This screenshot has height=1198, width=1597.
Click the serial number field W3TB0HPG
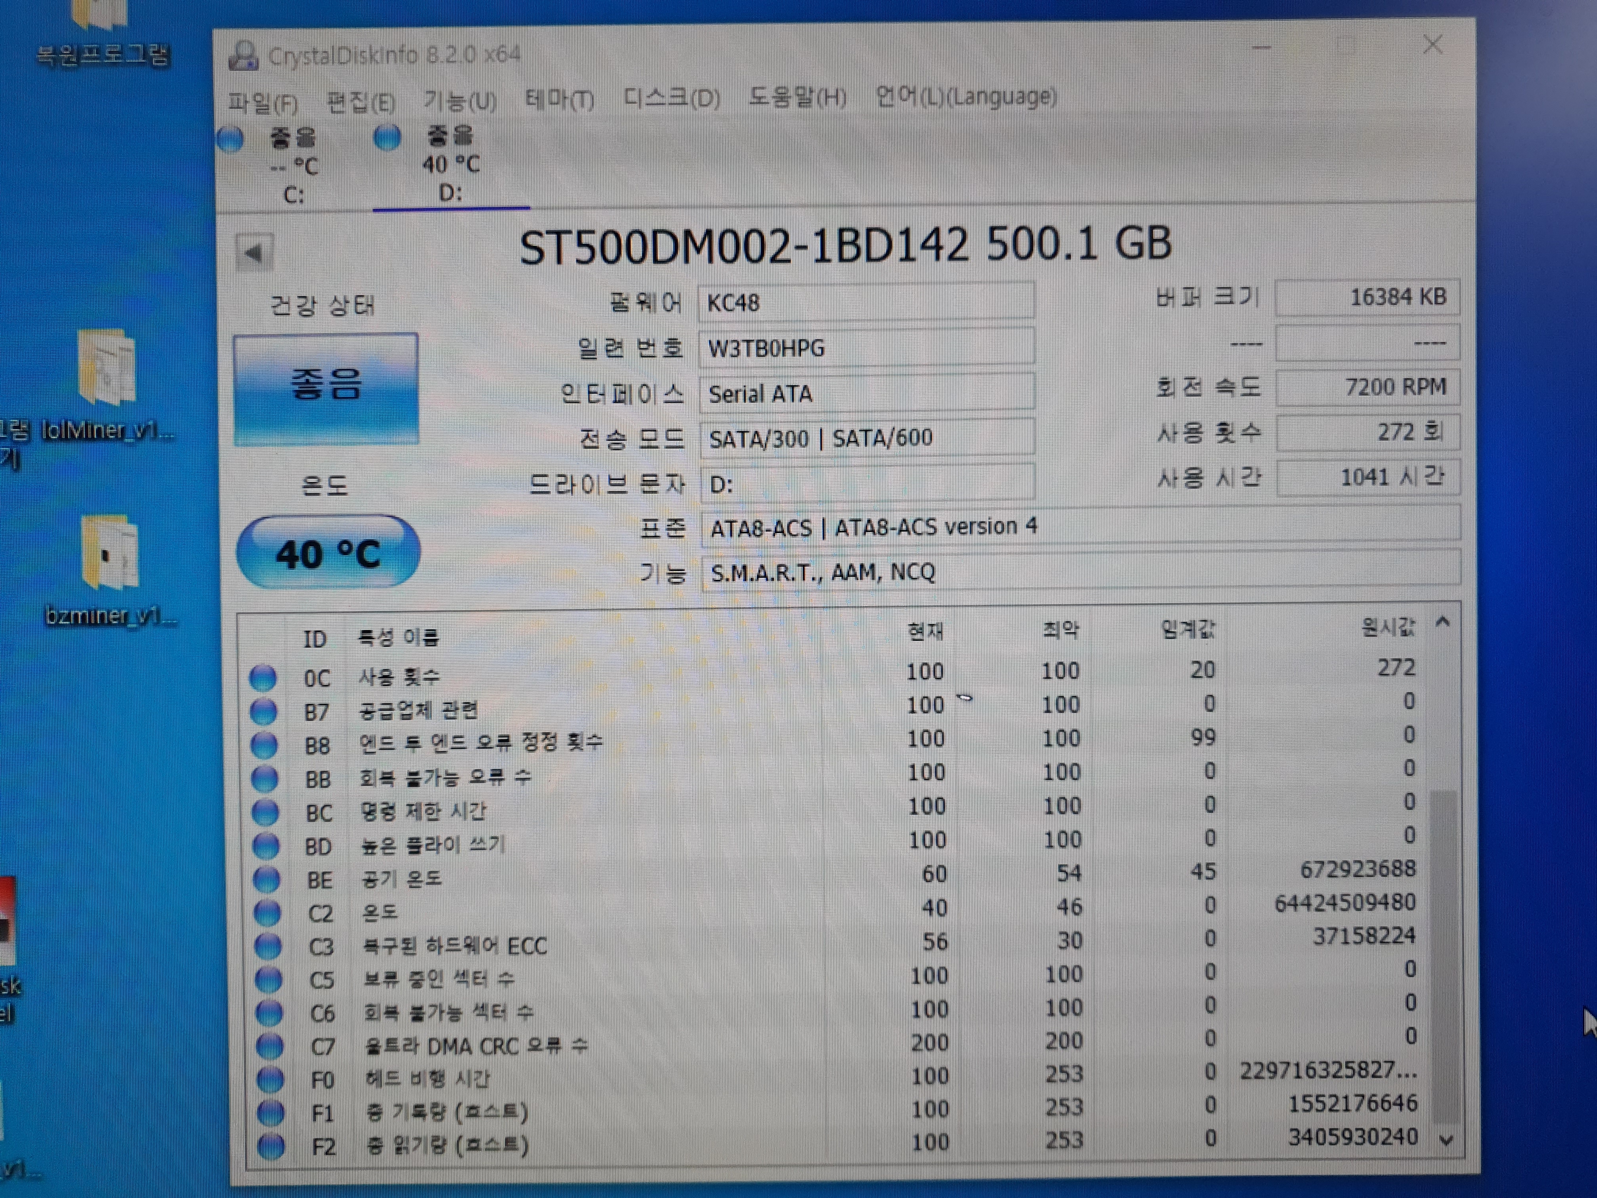[866, 348]
